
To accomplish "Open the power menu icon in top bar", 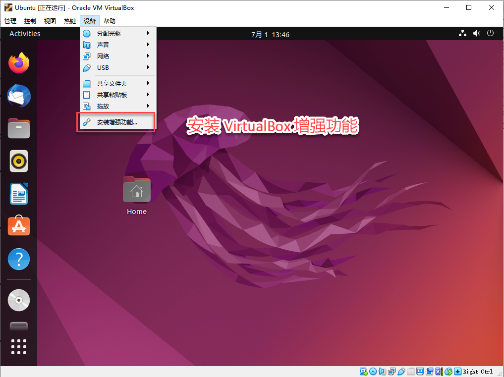I will (490, 33).
